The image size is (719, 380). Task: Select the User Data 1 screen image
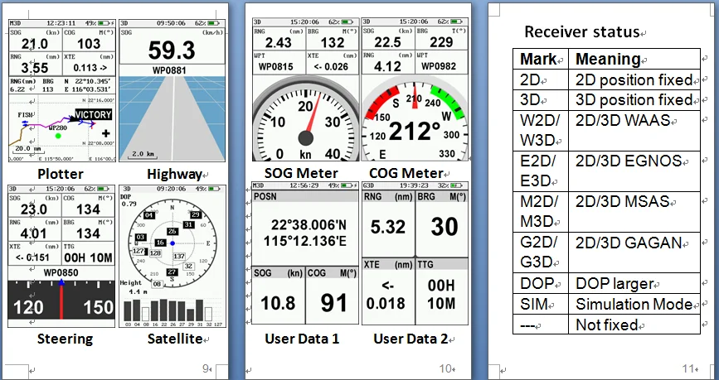pyautogui.click(x=305, y=253)
